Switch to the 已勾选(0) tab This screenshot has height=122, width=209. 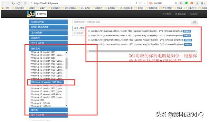point(79,33)
